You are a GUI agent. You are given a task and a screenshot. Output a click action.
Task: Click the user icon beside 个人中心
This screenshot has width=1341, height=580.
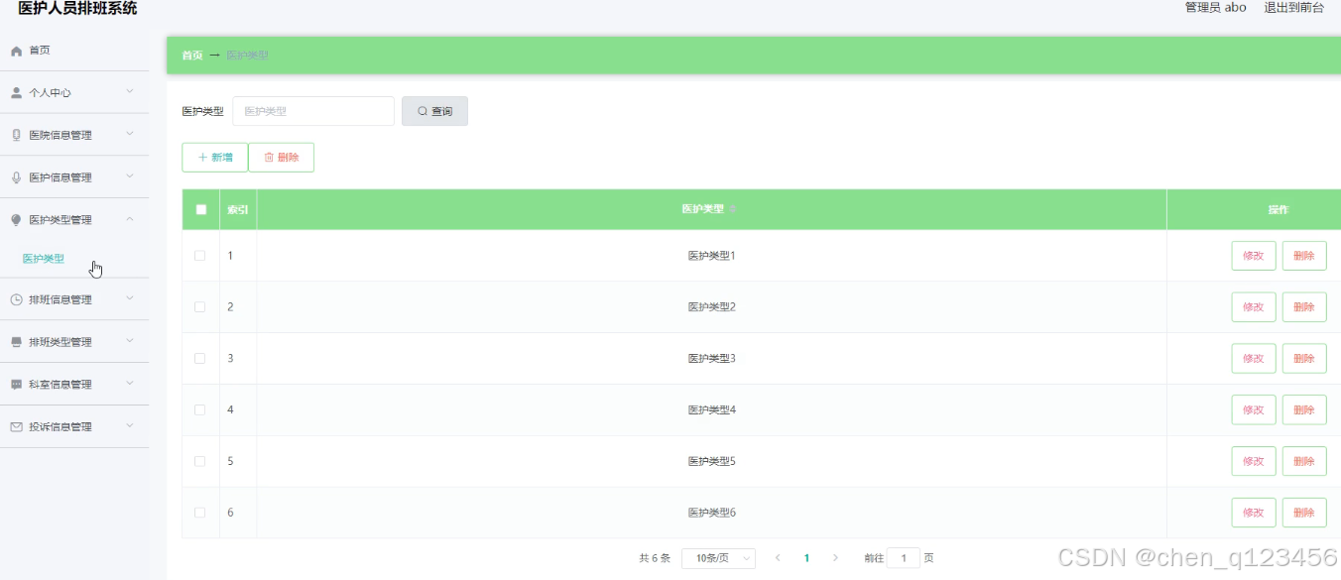[x=16, y=92]
